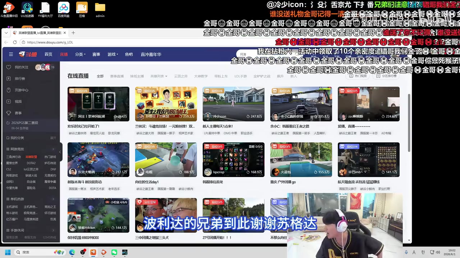The height and width of the screenshot is (258, 460).
Task: Click the 分区排行榜 button
Action: click(387, 76)
